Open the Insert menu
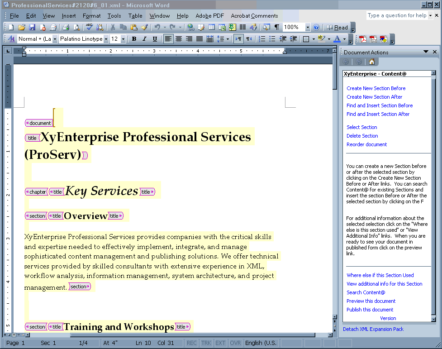This screenshot has width=442, height=349. coord(68,16)
